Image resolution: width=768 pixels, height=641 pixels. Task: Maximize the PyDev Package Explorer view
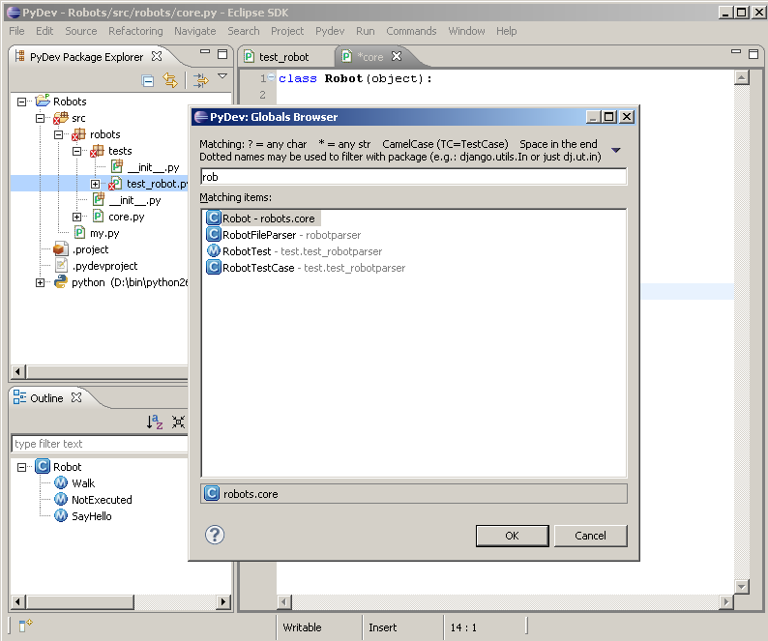[222, 54]
